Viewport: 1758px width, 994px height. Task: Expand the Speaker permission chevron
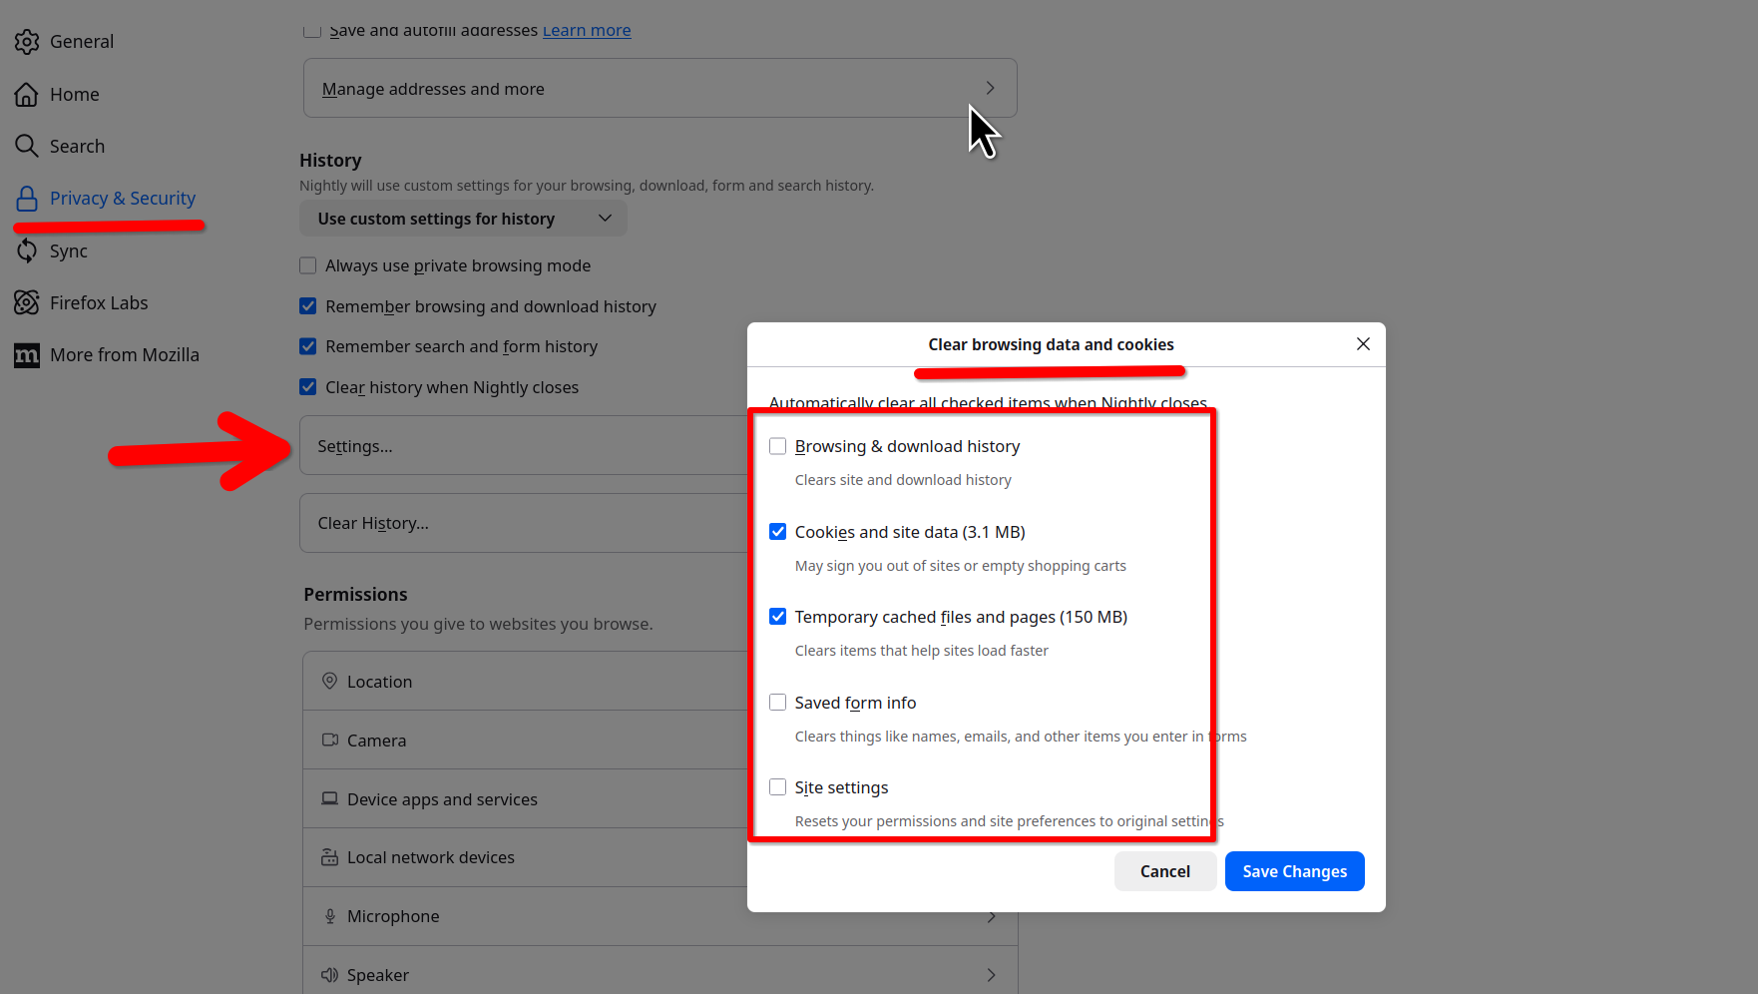coord(991,975)
